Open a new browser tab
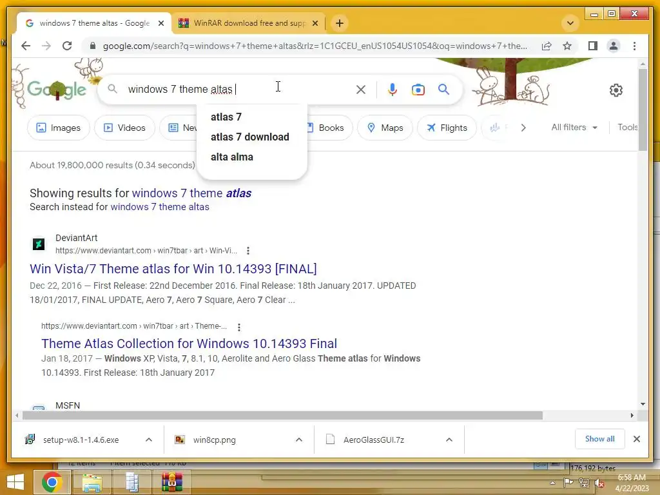660x495 pixels. [x=340, y=23]
